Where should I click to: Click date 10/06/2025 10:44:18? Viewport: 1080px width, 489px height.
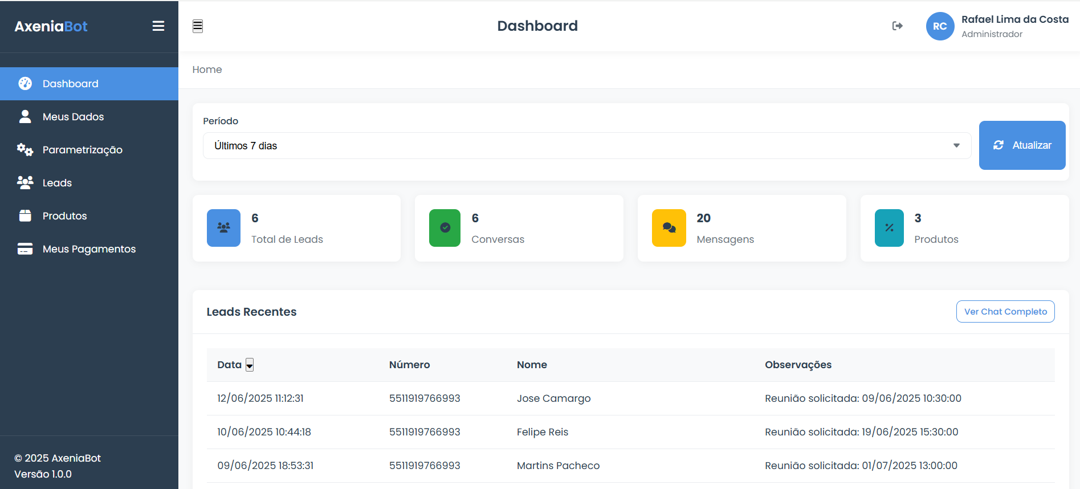coord(264,432)
